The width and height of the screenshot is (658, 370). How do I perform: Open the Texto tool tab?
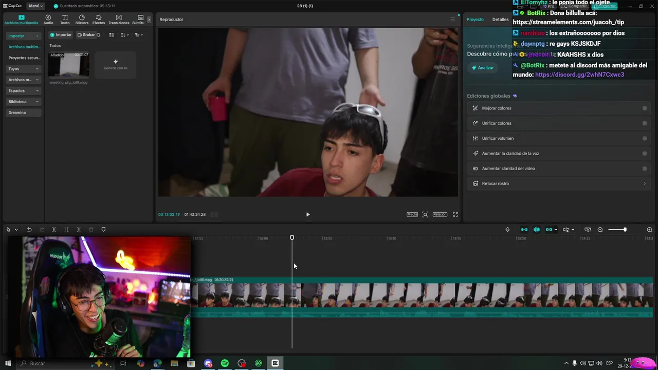[65, 20]
